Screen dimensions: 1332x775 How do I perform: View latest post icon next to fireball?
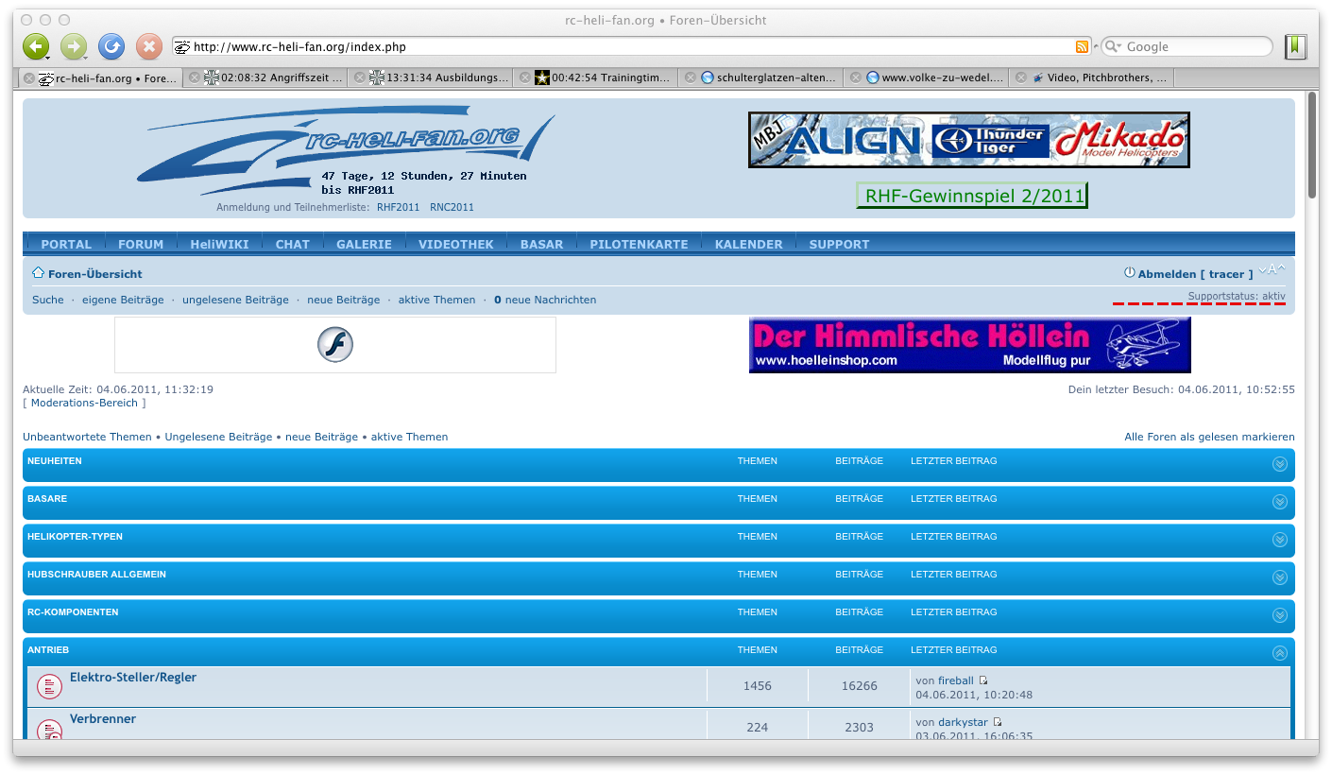point(983,680)
